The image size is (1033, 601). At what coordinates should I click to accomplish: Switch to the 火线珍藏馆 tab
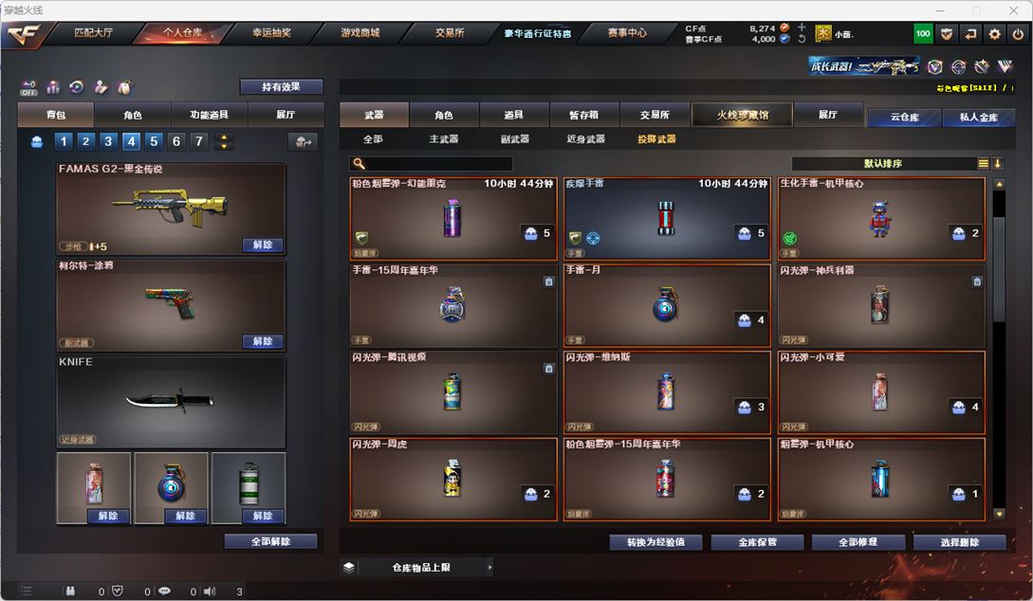[743, 115]
